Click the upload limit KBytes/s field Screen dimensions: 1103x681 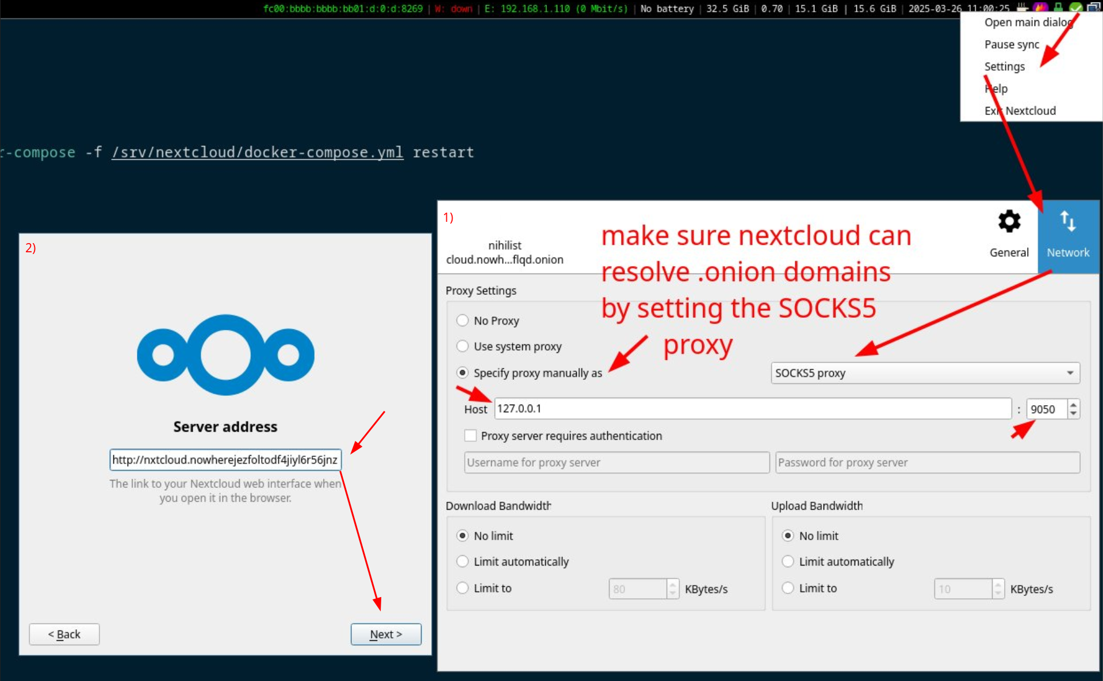(963, 589)
